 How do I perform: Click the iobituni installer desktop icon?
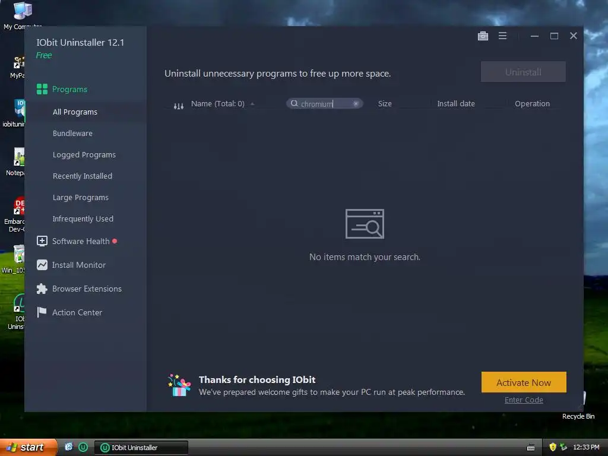(x=14, y=113)
